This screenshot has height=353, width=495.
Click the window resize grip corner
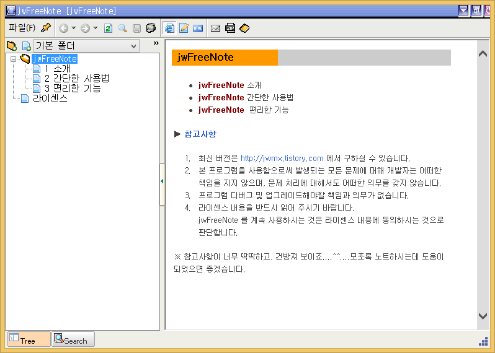[x=483, y=341]
